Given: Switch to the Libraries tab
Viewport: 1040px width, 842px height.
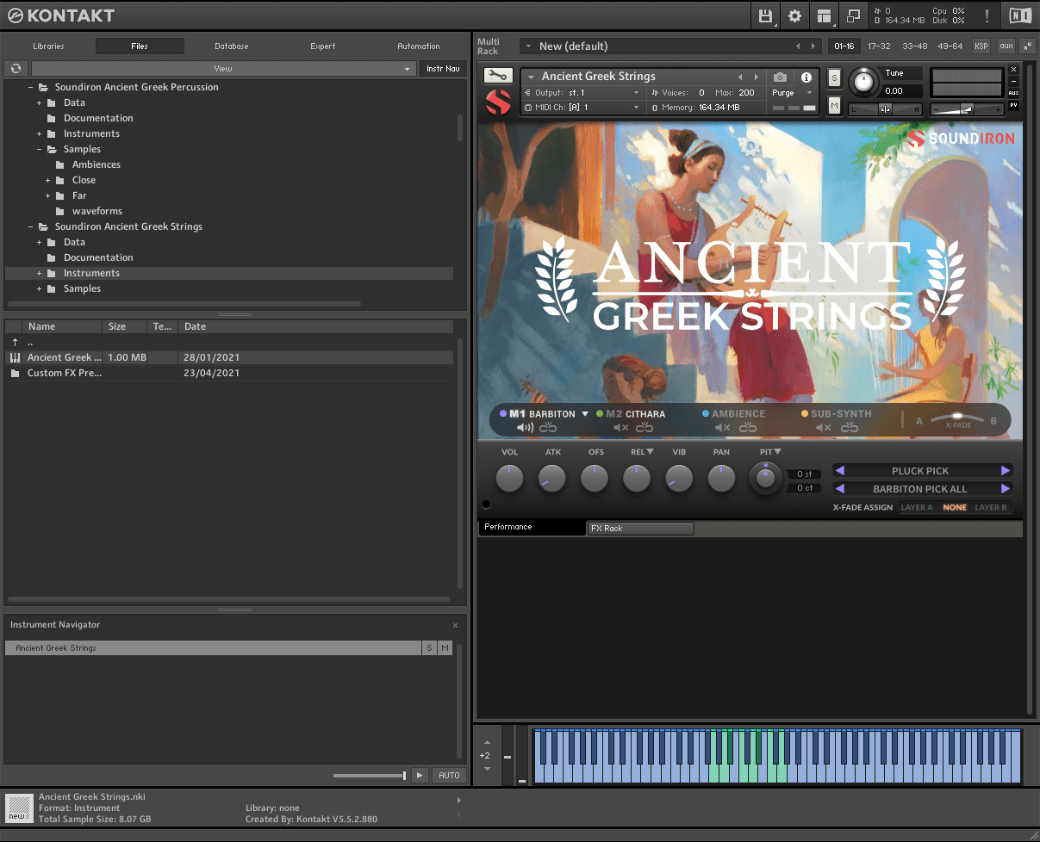Looking at the screenshot, I should pyautogui.click(x=48, y=46).
